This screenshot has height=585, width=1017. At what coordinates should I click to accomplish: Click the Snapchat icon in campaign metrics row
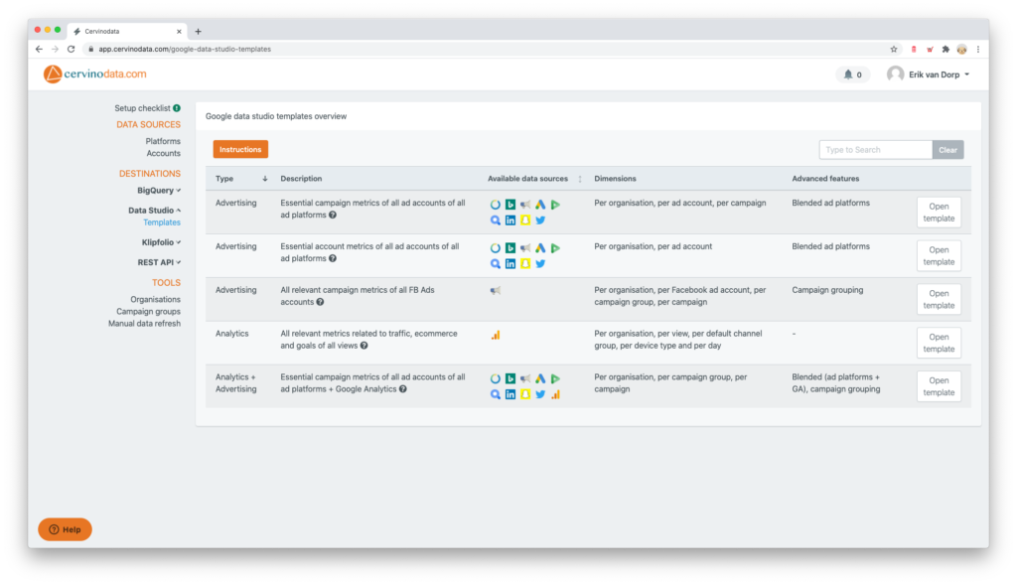coord(525,220)
